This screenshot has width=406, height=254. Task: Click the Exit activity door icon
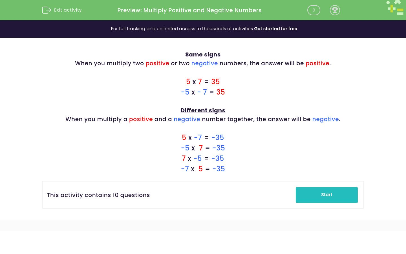click(47, 10)
